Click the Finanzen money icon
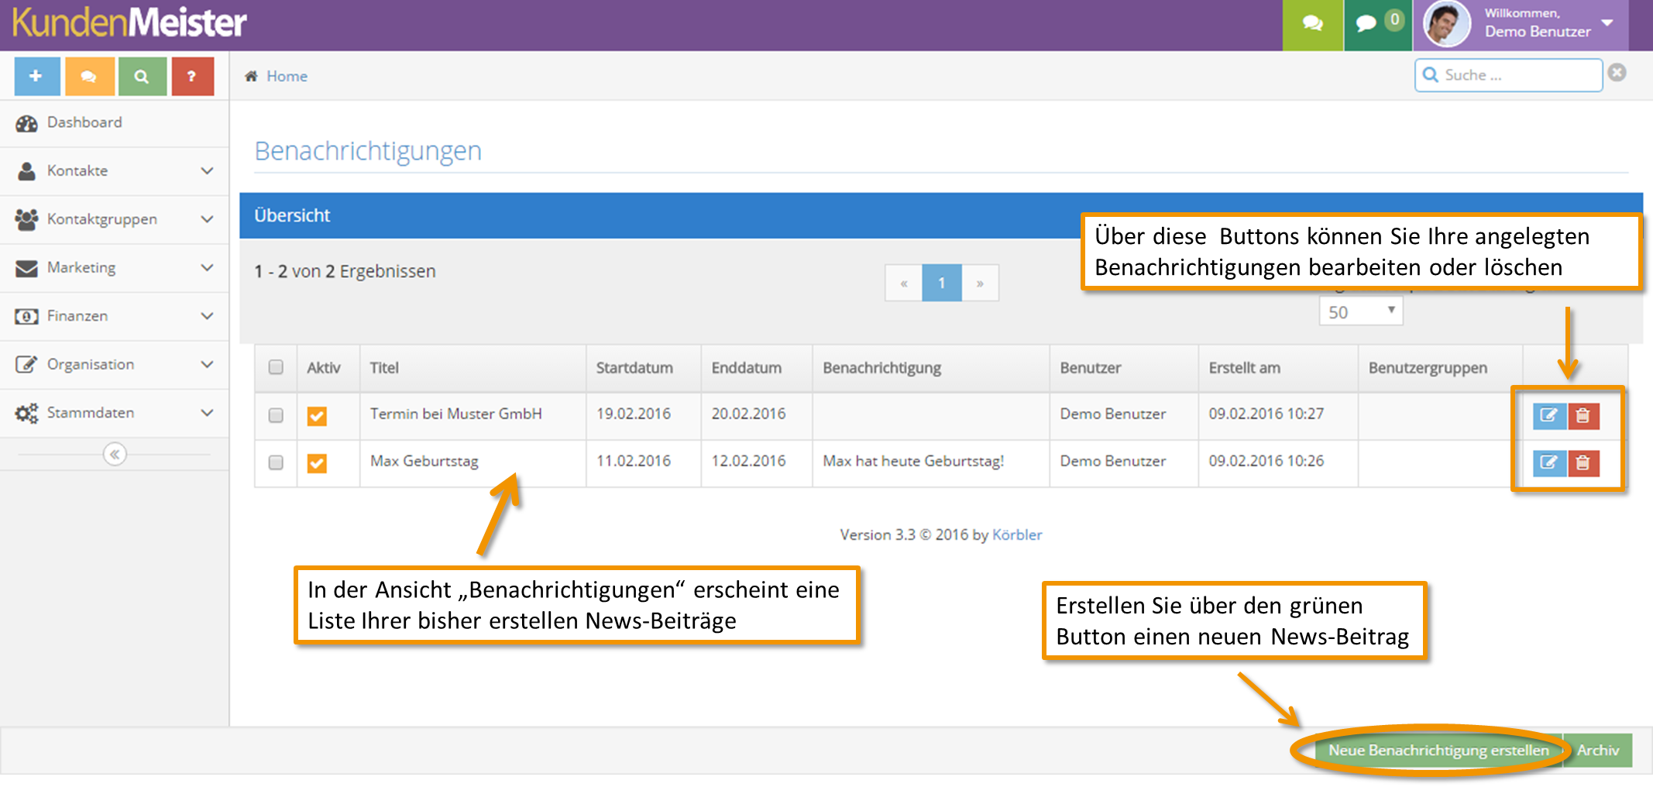Image resolution: width=1653 pixels, height=787 pixels. point(26,316)
